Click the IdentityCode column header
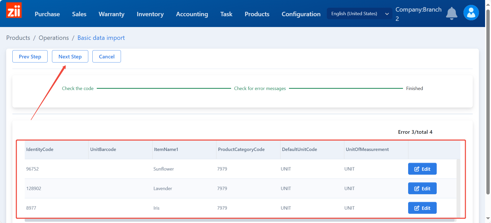Screen dimensions: 491x223 pyautogui.click(x=40, y=149)
